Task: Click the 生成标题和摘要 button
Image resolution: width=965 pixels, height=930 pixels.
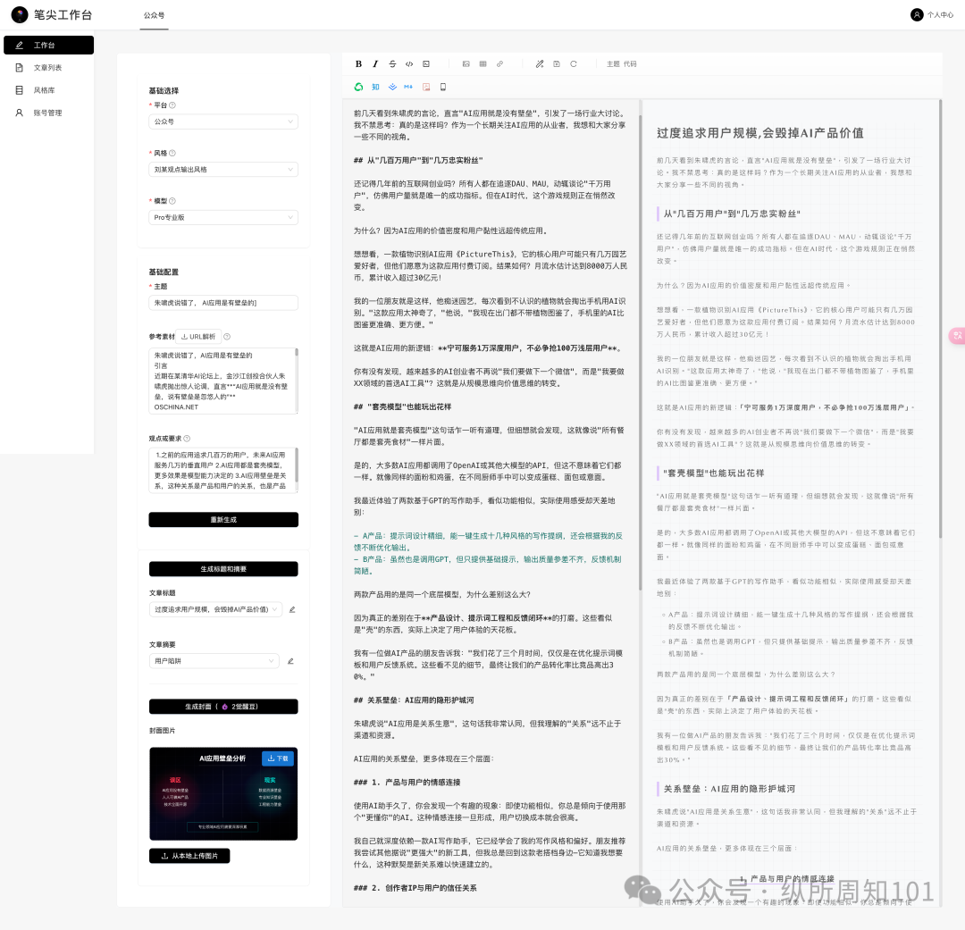Action: click(223, 569)
